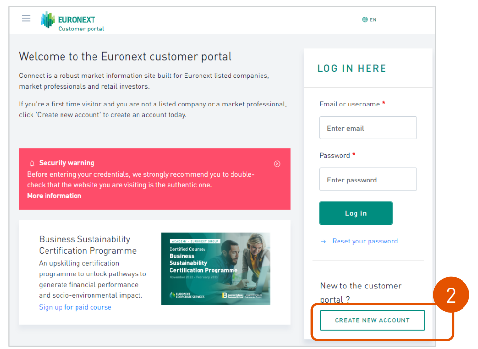478x349 pixels.
Task: Open Business Sustainability course banner image
Action: 216,269
